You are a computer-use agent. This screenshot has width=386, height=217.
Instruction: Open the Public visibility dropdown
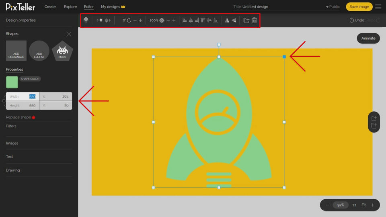pyautogui.click(x=333, y=7)
